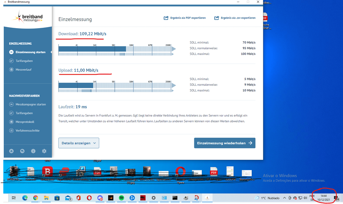Click Einzelmessung wiederholen button
Image resolution: width=343 pixels, height=204 pixels.
click(225, 143)
